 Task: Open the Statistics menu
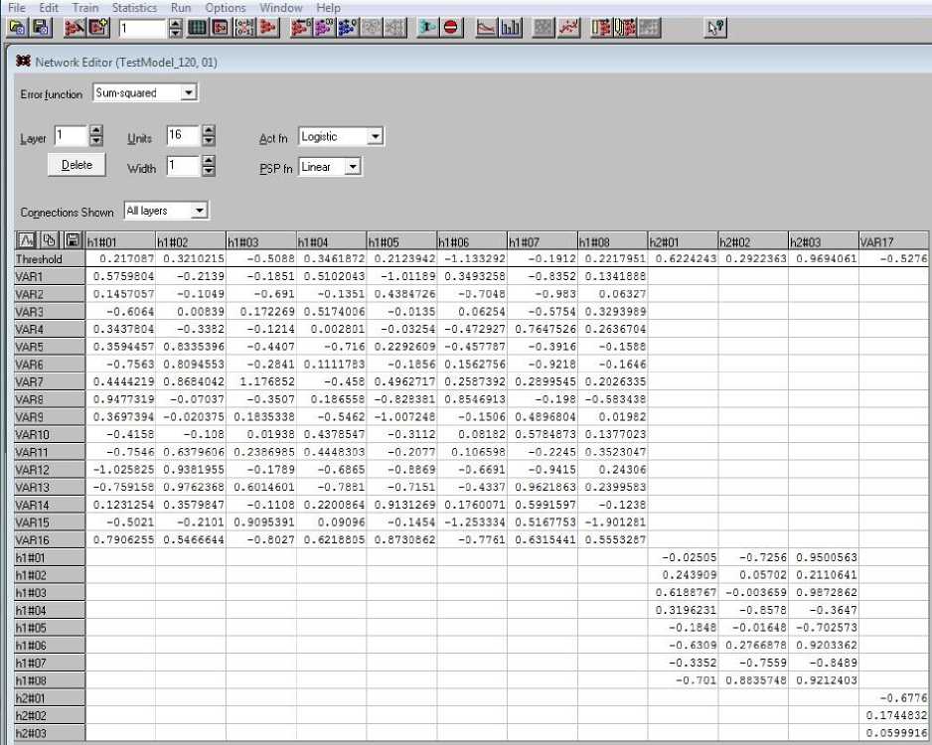[x=135, y=8]
